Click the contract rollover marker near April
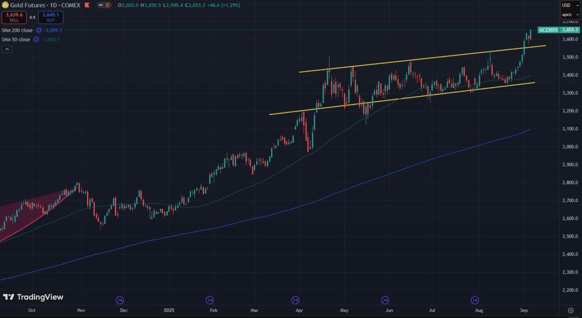This screenshot has width=582, height=318. tap(296, 300)
